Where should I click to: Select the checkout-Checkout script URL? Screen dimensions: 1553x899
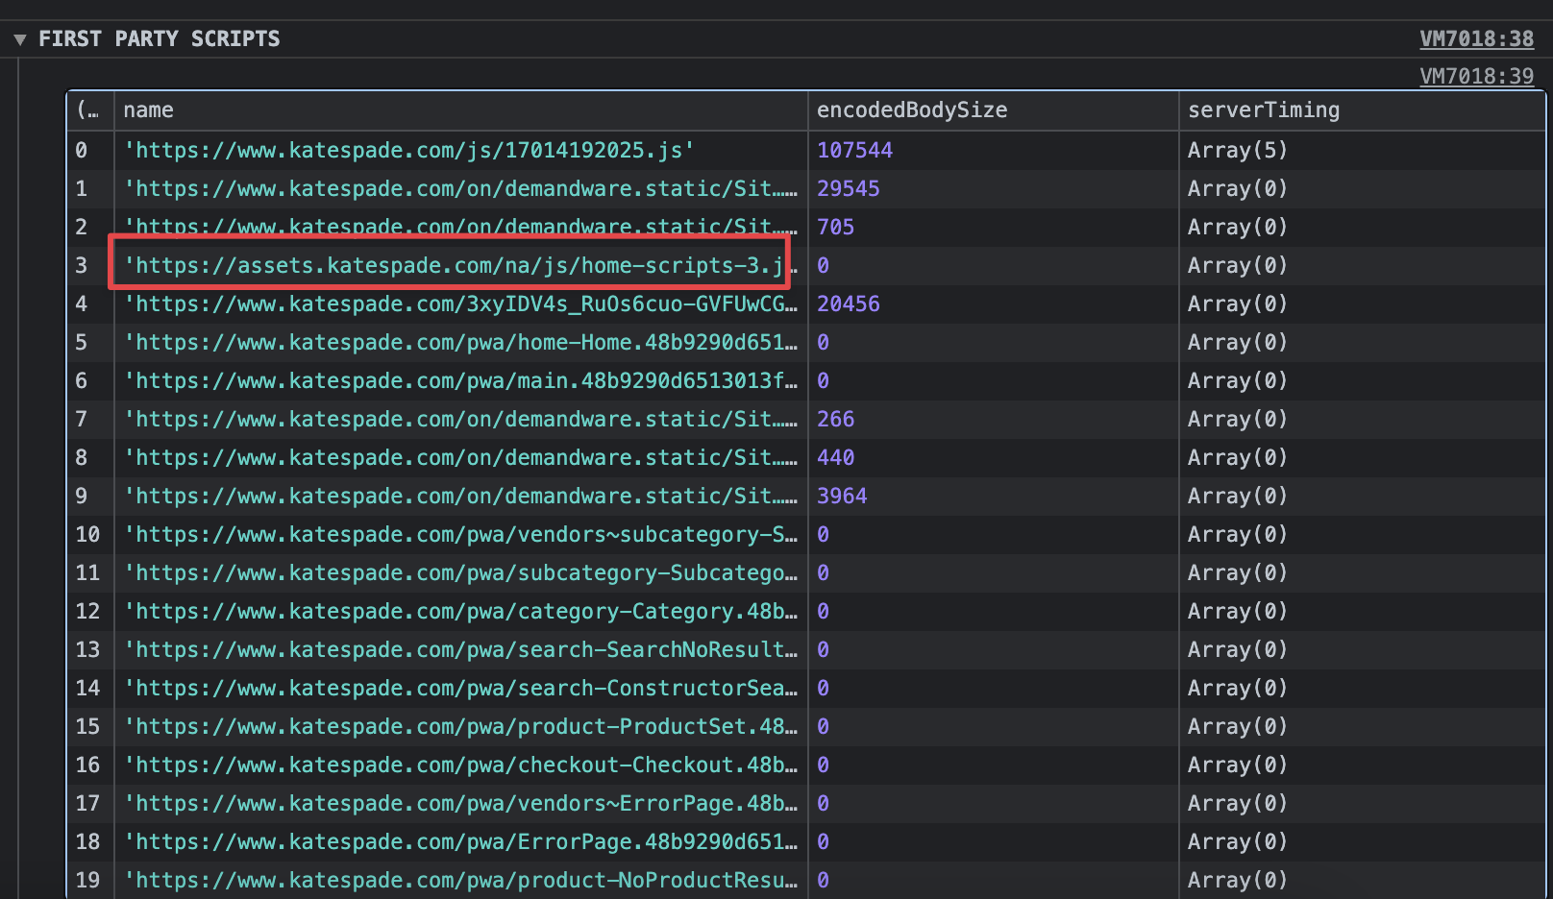point(460,765)
